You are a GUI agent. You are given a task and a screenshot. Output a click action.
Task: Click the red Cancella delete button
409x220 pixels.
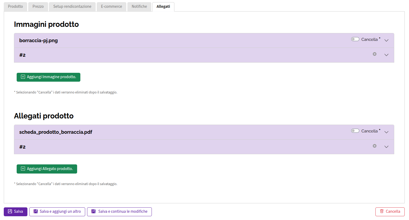390,212
